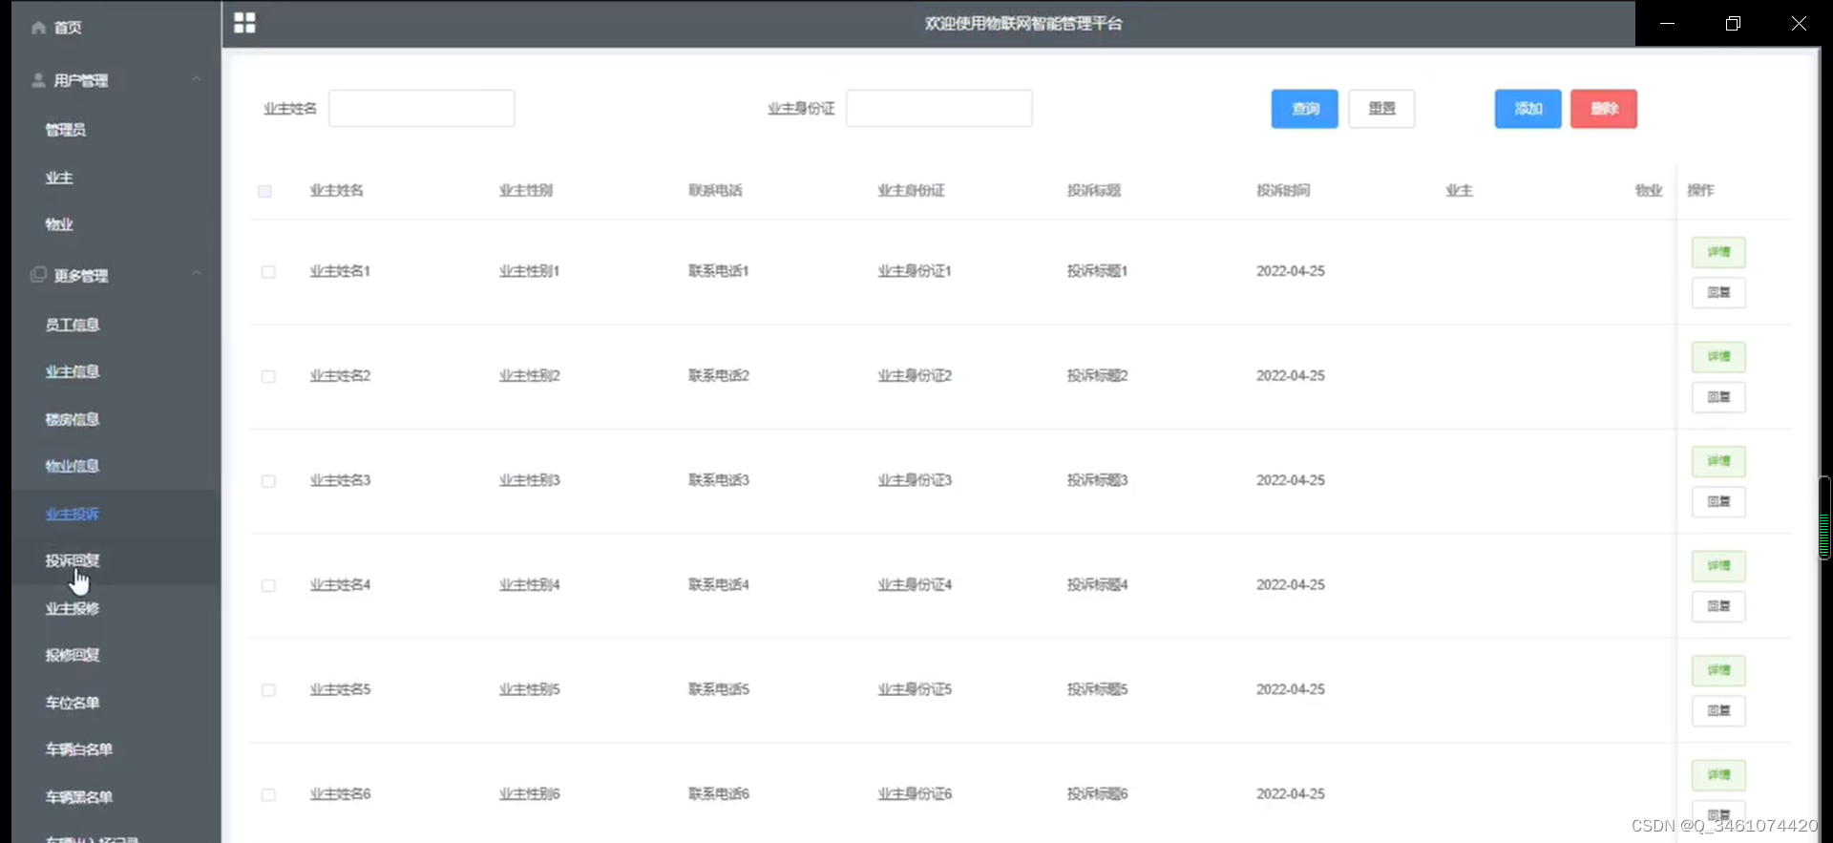Check the box for row 业主姓名4

pyautogui.click(x=268, y=585)
